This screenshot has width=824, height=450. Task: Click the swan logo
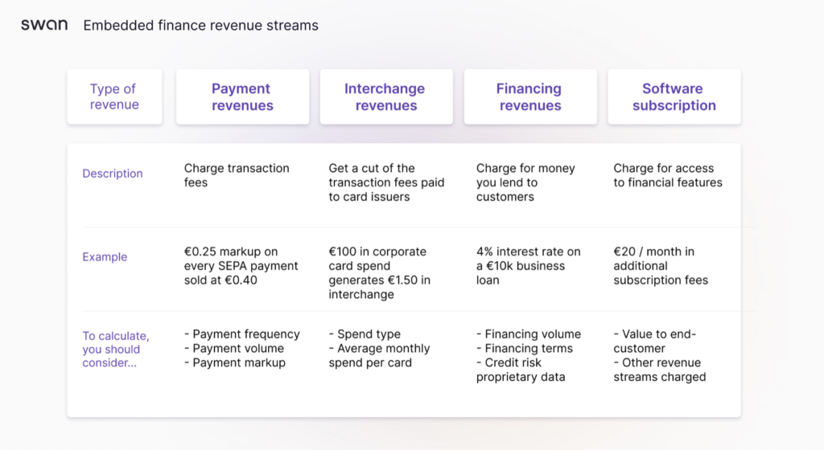coord(44,26)
